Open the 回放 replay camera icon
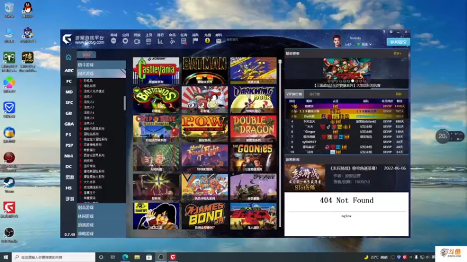467x262 pixels. (x=137, y=41)
